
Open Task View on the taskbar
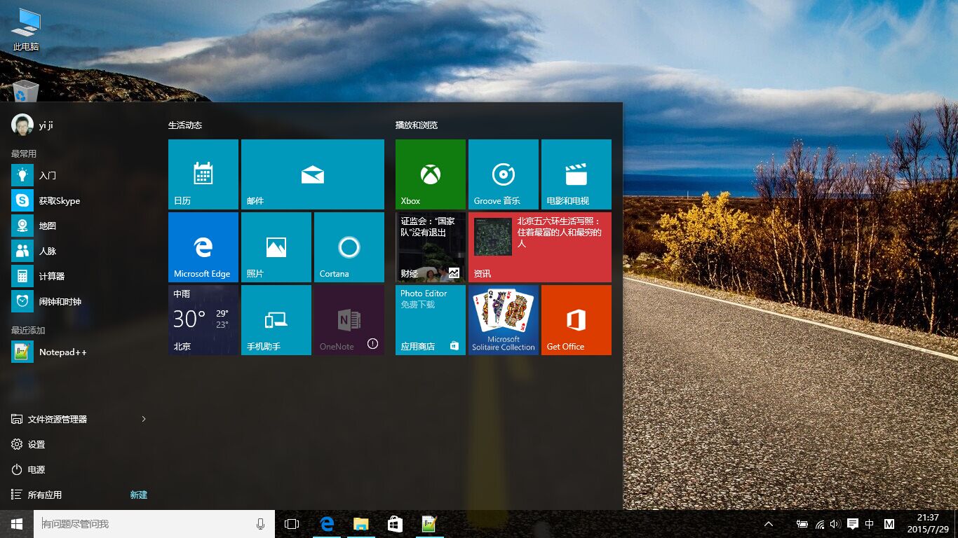tap(292, 524)
